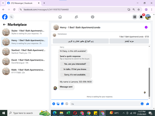Image resolution: width=155 pixels, height=116 pixels.
Task: Open Skylee apartment conversation
Action: 24,32
